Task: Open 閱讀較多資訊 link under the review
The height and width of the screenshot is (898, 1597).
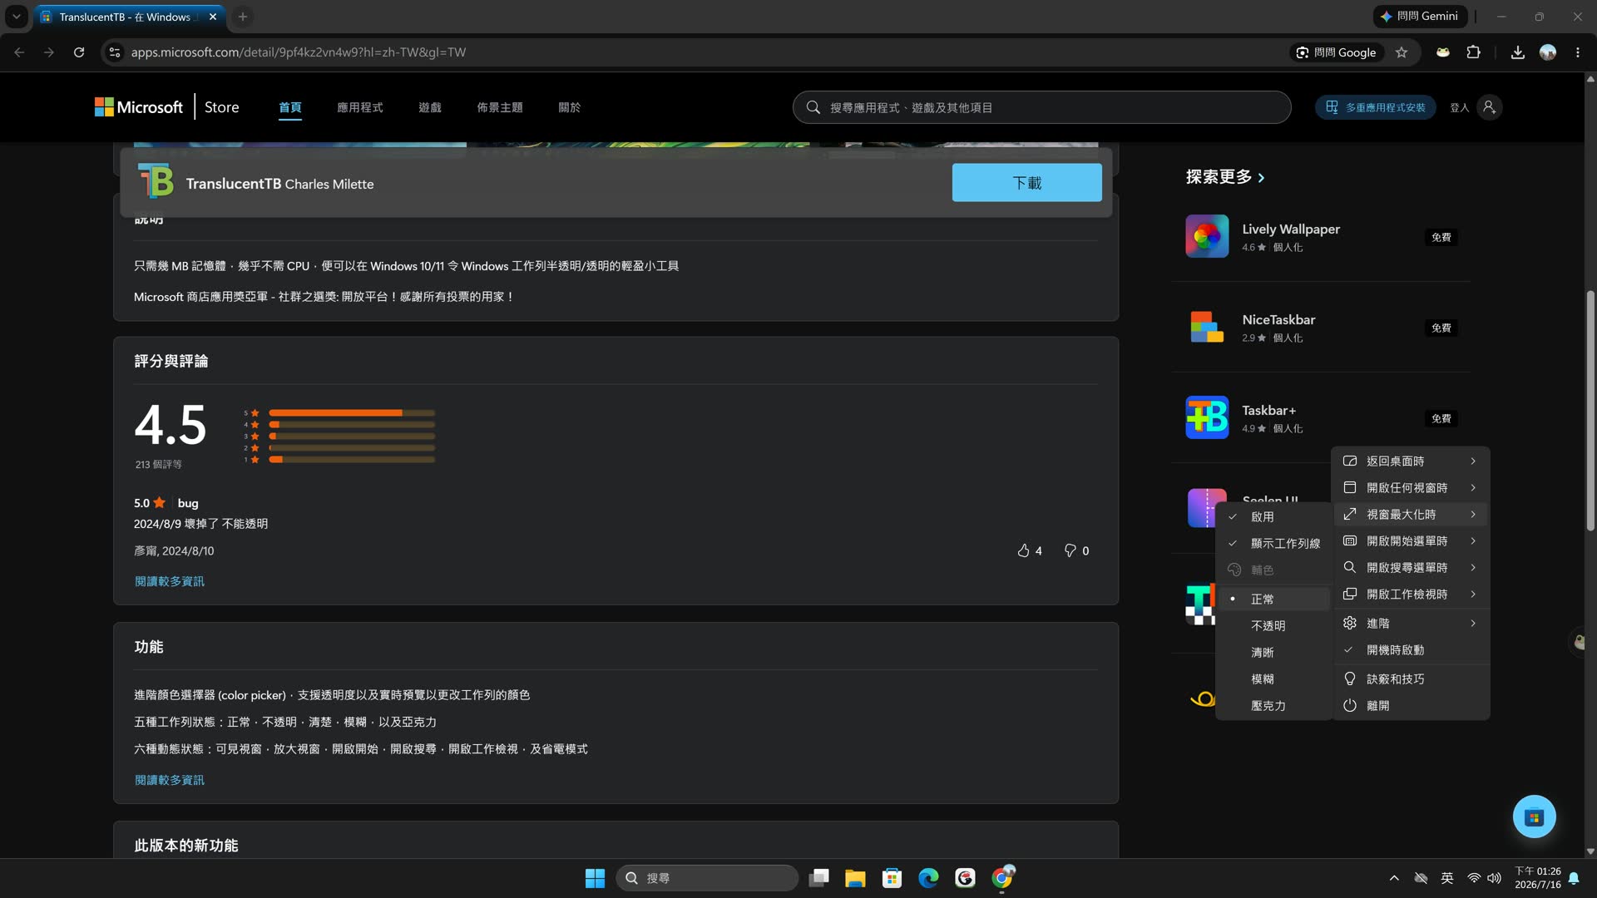Action: [x=169, y=581]
